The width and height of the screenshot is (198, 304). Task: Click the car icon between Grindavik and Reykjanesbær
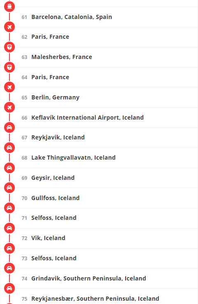point(9,288)
